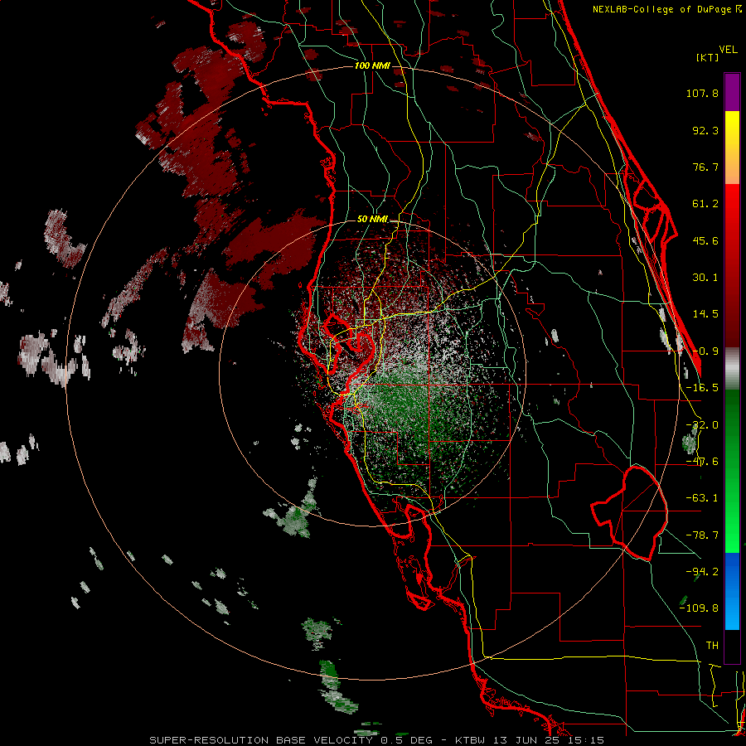
Task: Click the Super-Resolution Base Velocity caption
Action: [x=376, y=740]
